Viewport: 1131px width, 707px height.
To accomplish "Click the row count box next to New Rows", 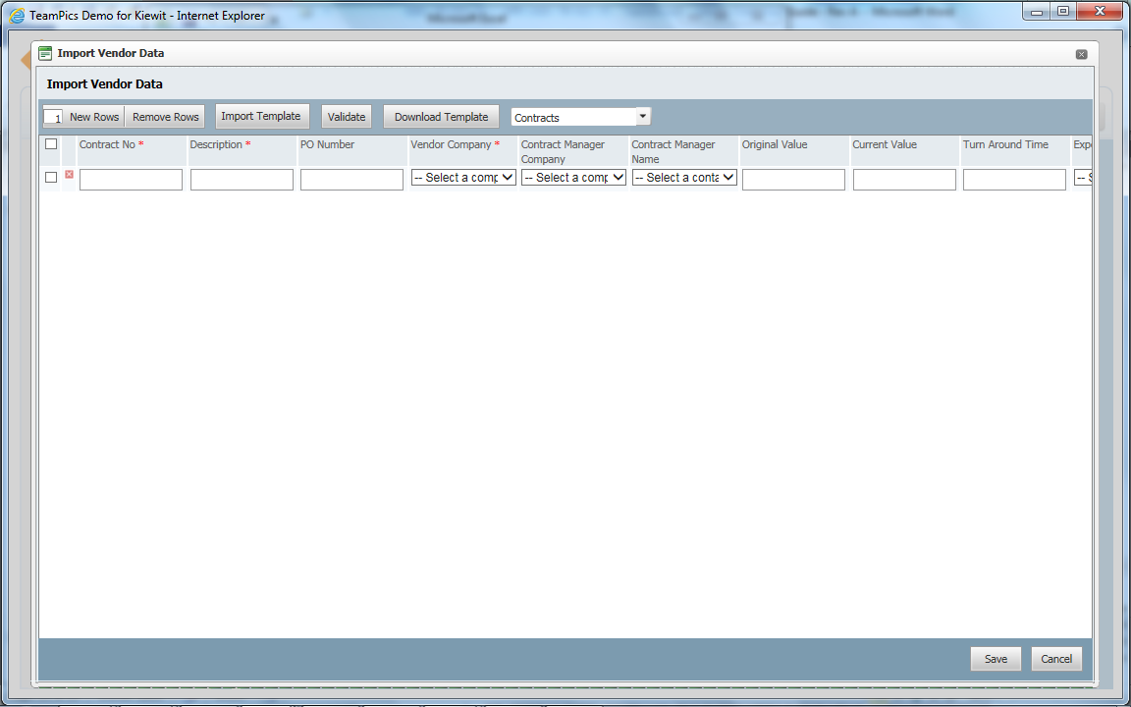I will [54, 115].
